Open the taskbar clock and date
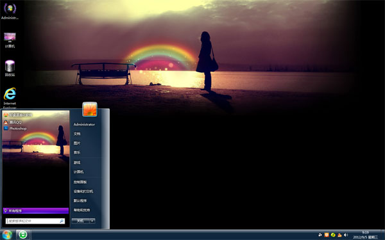This screenshot has width=385, height=240. coord(365,235)
